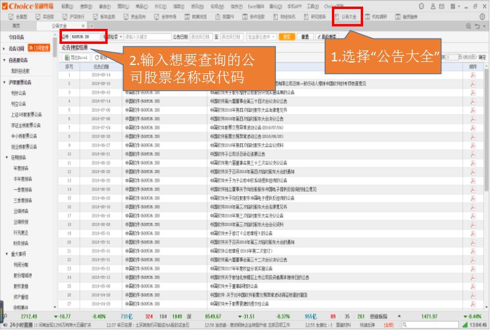Open PDF attachment for announcement row 27
Screen dimensions: 490x330
click(473, 304)
